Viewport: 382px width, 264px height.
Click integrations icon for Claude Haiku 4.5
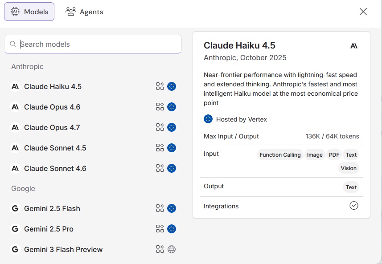click(x=160, y=86)
